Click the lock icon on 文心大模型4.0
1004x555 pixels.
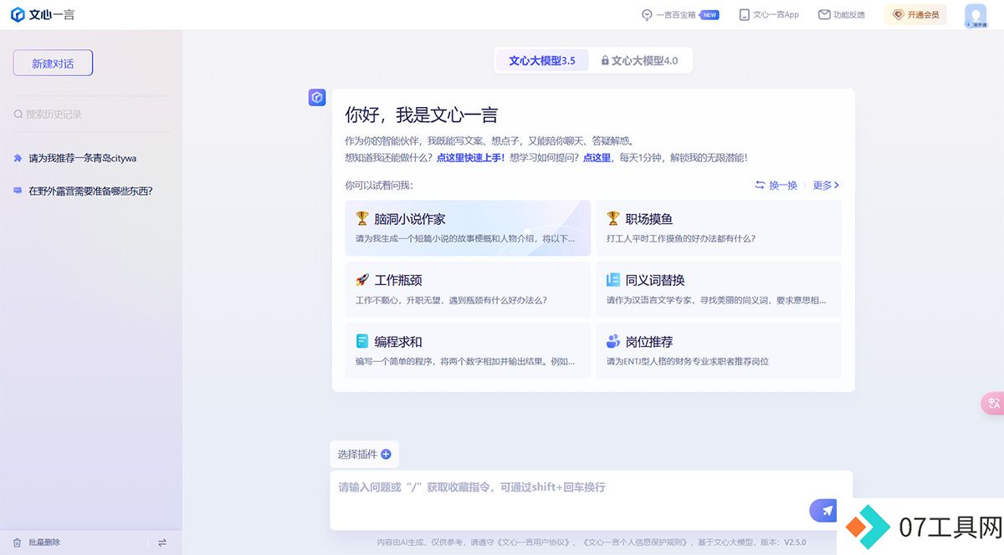605,61
